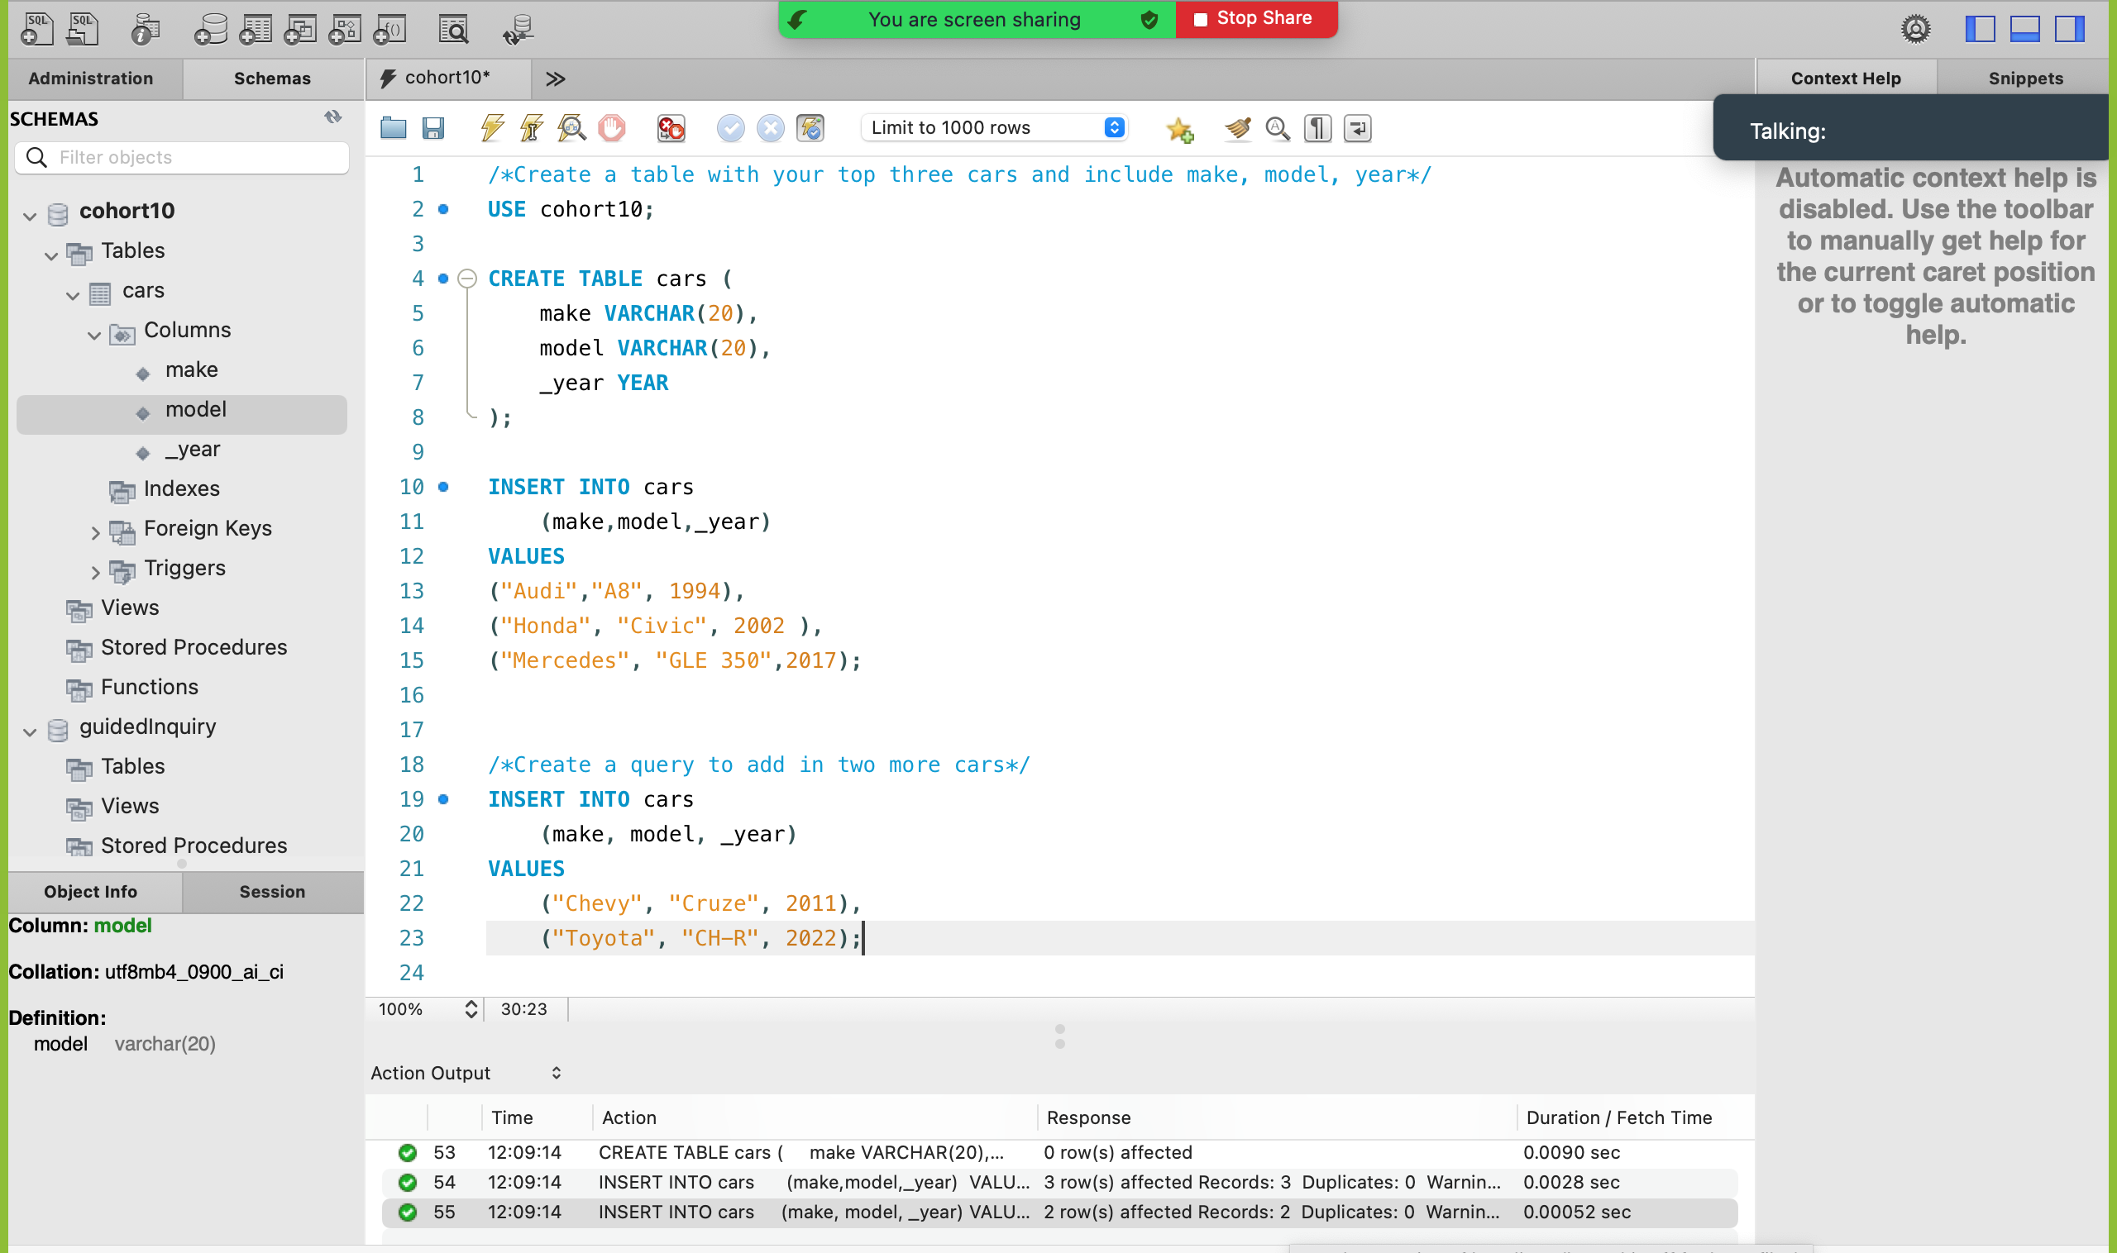Viewport: 2117px width, 1253px height.
Task: Find in editor magnifier icon
Action: click(1278, 128)
